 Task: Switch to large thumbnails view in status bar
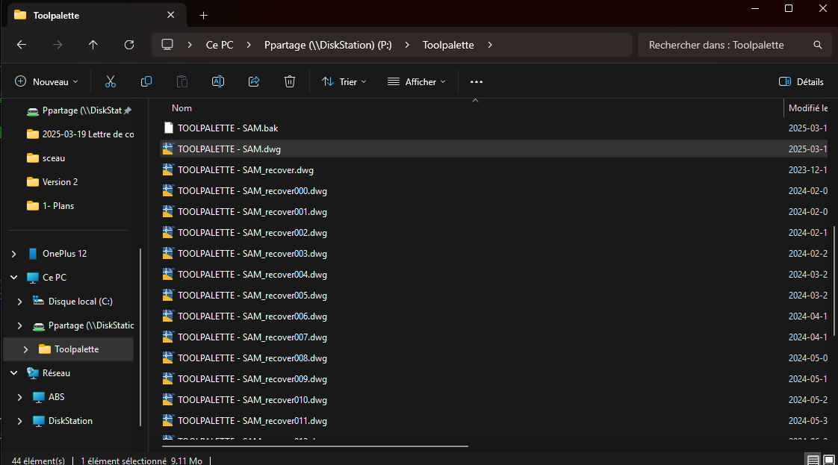tap(828, 459)
